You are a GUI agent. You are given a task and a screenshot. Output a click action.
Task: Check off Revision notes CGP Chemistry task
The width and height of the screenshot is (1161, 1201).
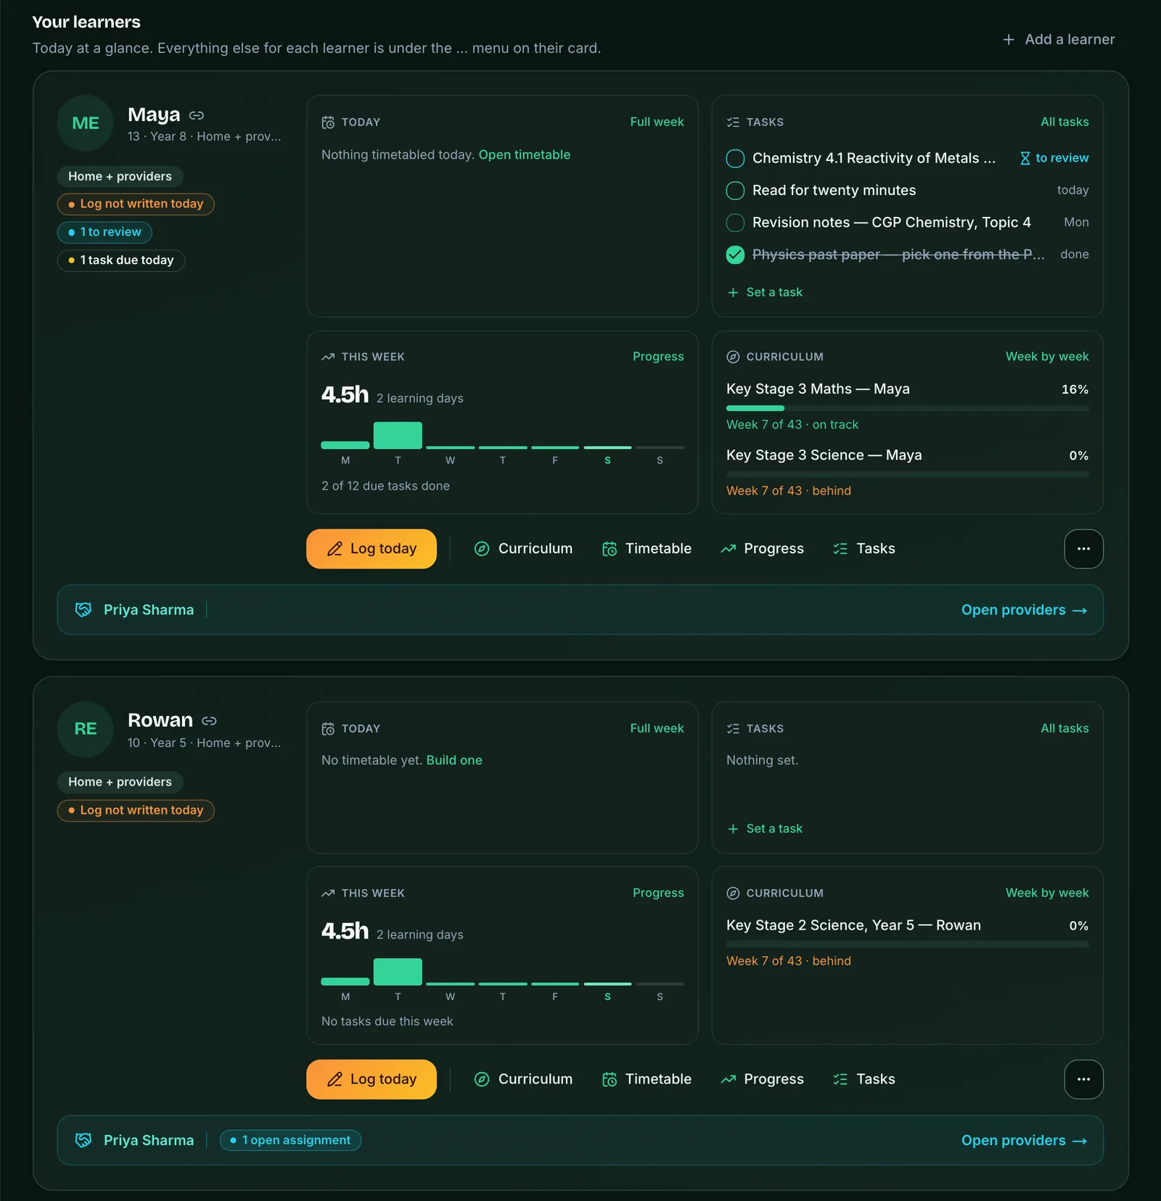[x=735, y=223]
